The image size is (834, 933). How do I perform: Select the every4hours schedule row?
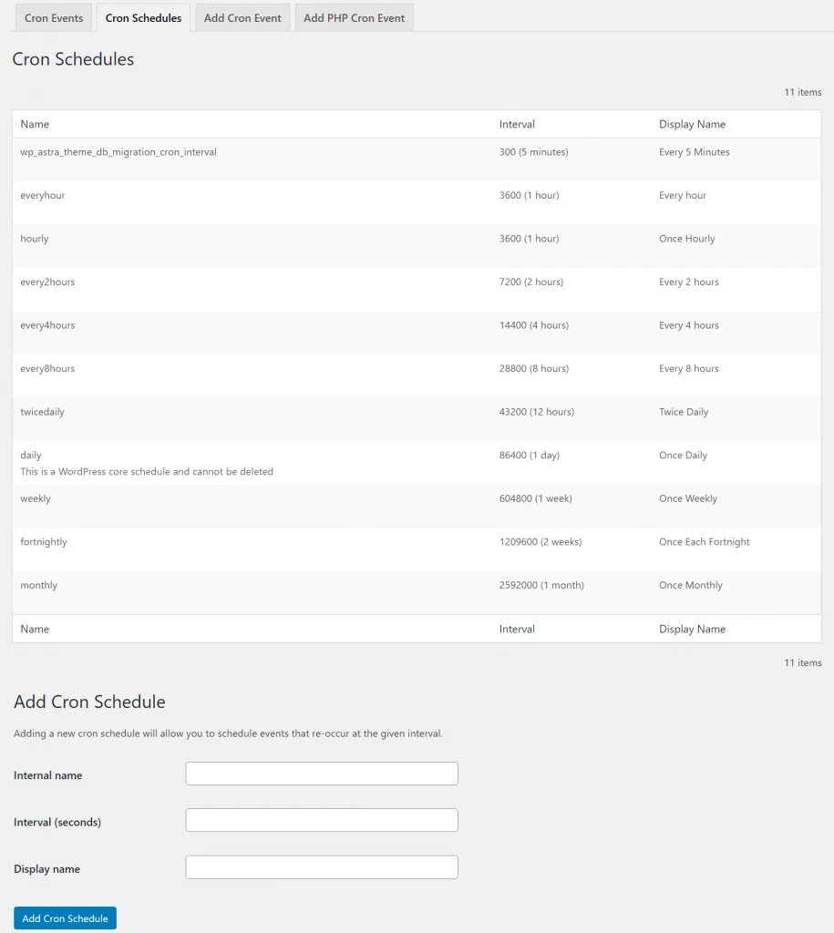pyautogui.click(x=47, y=324)
